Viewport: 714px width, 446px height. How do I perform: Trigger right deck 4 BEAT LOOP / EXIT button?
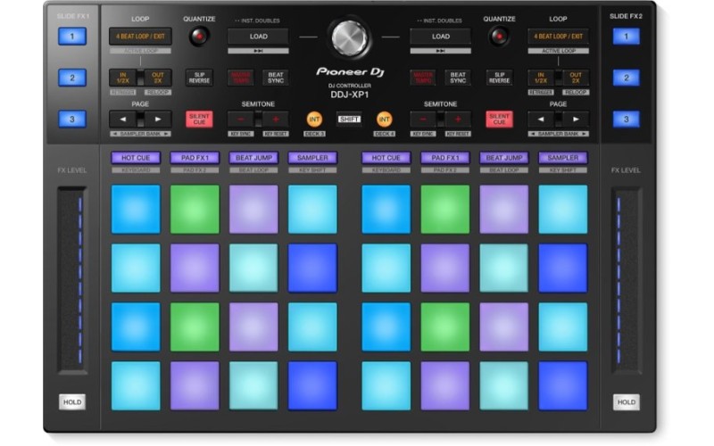(559, 37)
